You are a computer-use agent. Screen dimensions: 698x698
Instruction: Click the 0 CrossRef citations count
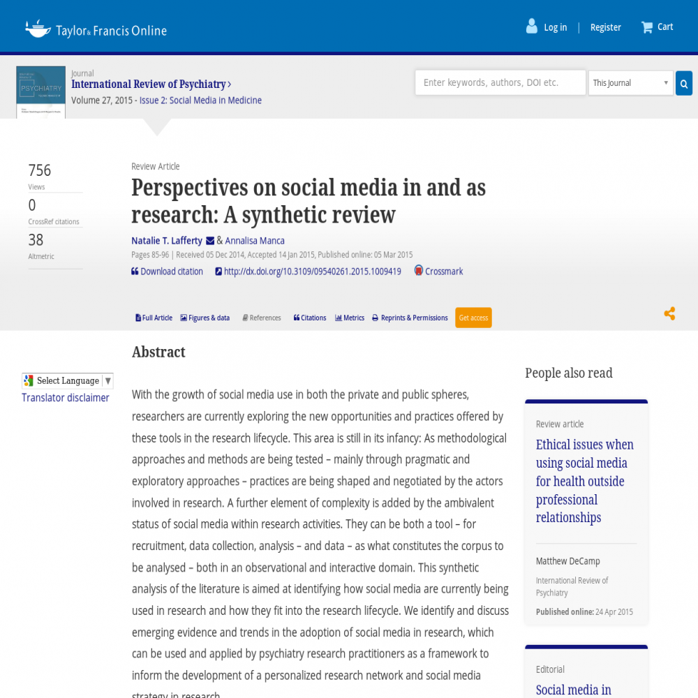point(32,205)
